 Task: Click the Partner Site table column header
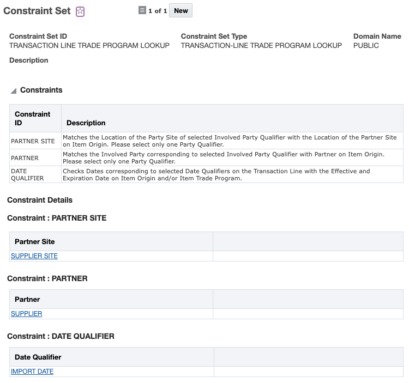coord(35,241)
